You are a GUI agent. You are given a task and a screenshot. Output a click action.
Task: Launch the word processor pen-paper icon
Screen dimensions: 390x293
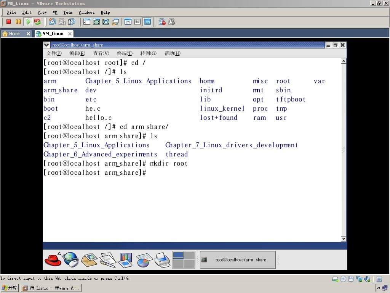108,260
